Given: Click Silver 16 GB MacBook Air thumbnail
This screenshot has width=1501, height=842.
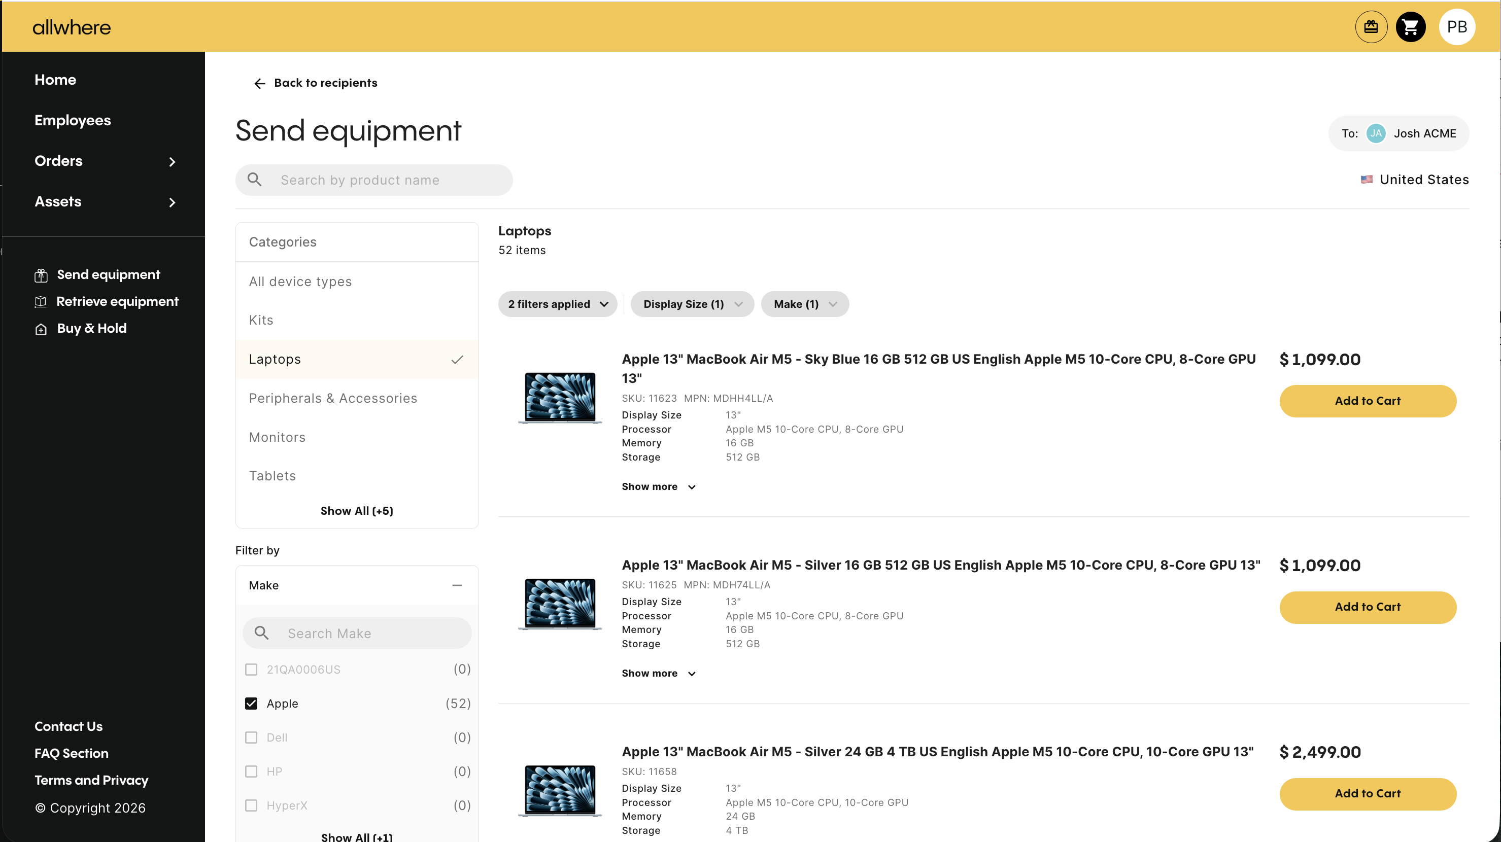Looking at the screenshot, I should [560, 604].
